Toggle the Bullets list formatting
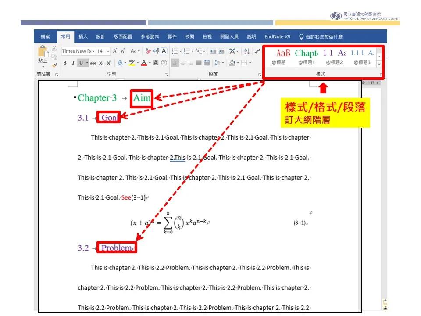Screen dimensions: 421x316 point(175,50)
